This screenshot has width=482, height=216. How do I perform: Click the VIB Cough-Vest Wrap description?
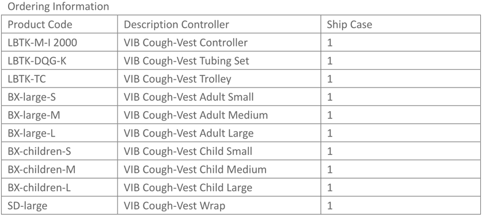(174, 206)
